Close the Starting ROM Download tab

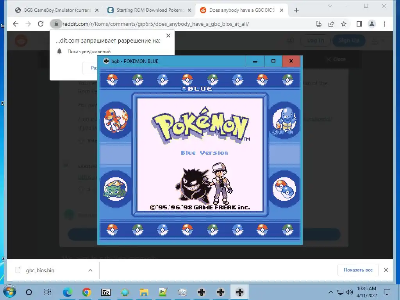[x=189, y=10]
